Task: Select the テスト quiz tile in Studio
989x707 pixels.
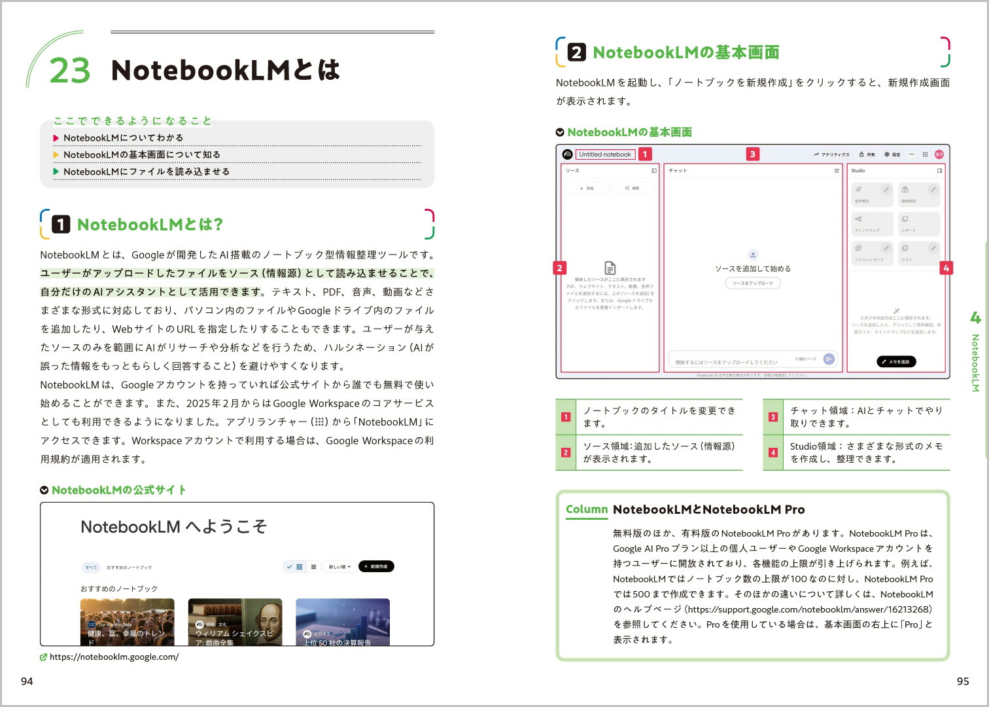Action: coord(919,253)
